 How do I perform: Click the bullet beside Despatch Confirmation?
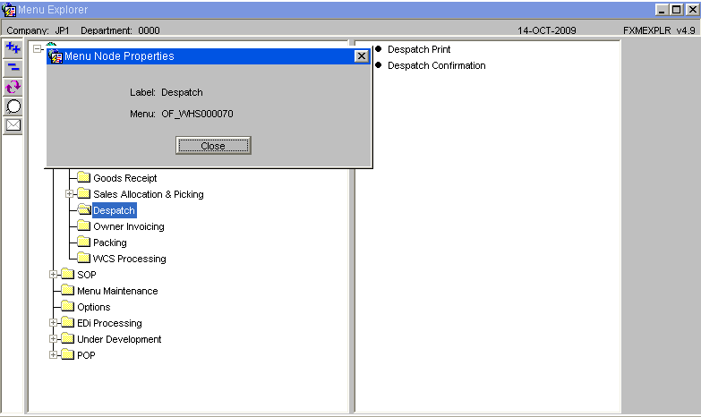[379, 64]
